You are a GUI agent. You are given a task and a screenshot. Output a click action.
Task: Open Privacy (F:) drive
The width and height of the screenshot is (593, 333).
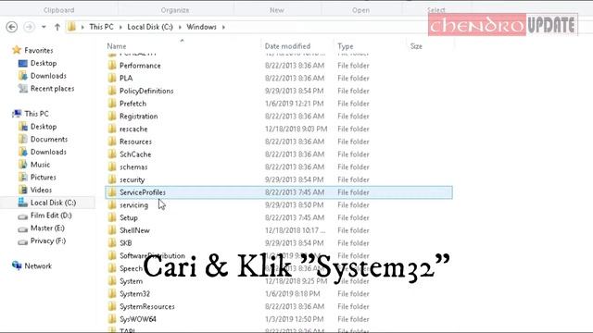[48, 240]
